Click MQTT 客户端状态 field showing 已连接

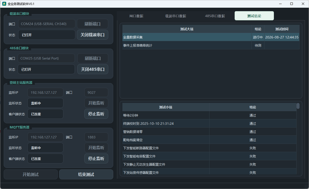(x=45, y=159)
